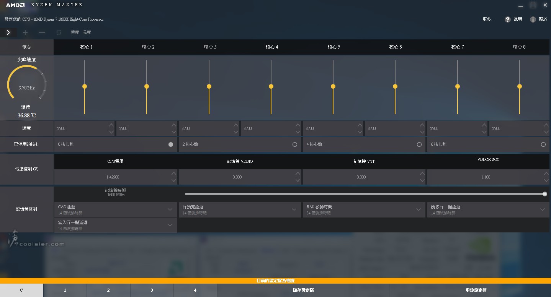This screenshot has width=551, height=297.
Task: Increase 記憶體 VDDIO voltage up arrow
Action: 298,174
